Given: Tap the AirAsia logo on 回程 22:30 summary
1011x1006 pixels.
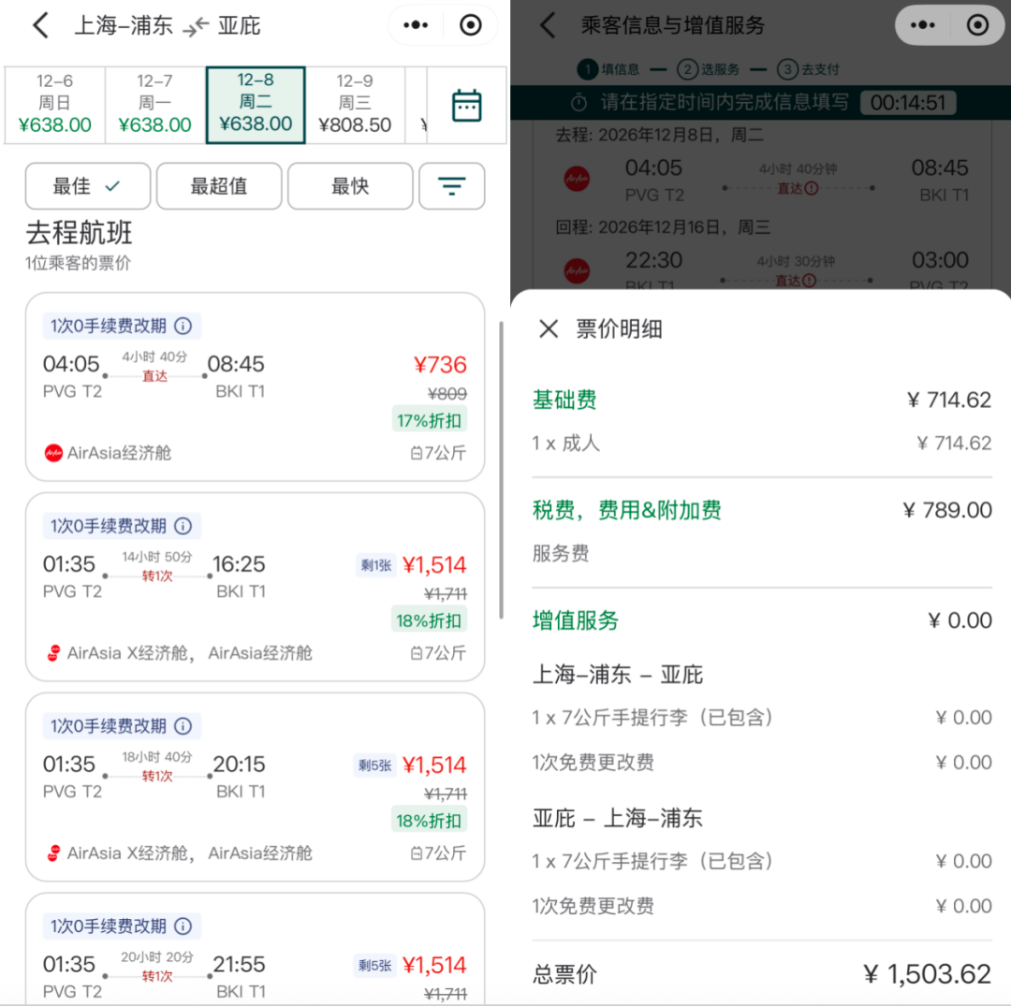Looking at the screenshot, I should [x=577, y=270].
